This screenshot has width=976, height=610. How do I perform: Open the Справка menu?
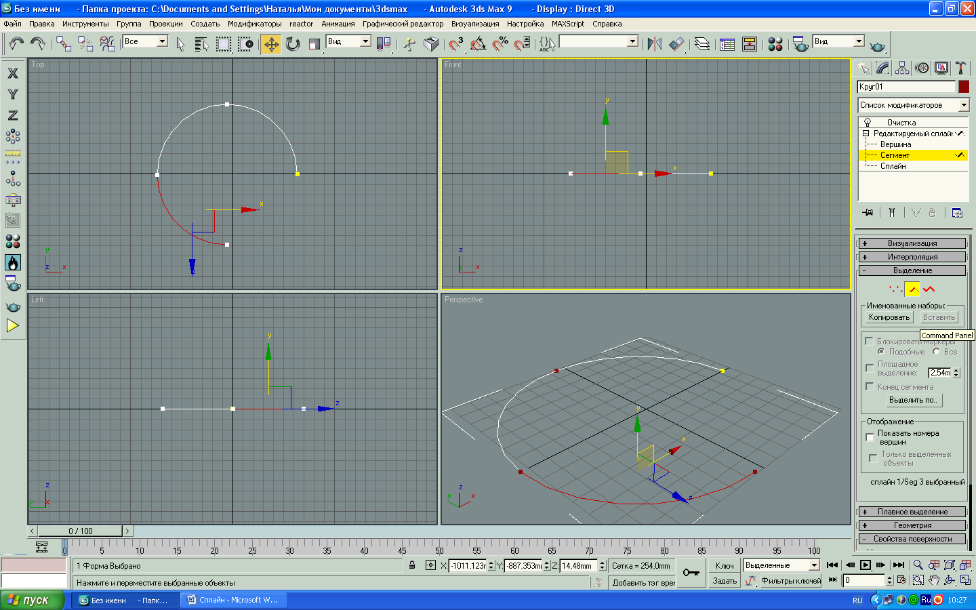607,24
